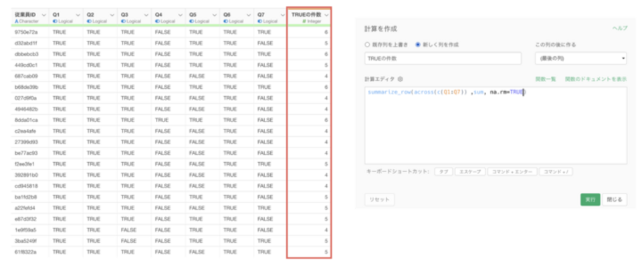
Task: Open the (最後の列) position dropdown
Action: [580, 59]
